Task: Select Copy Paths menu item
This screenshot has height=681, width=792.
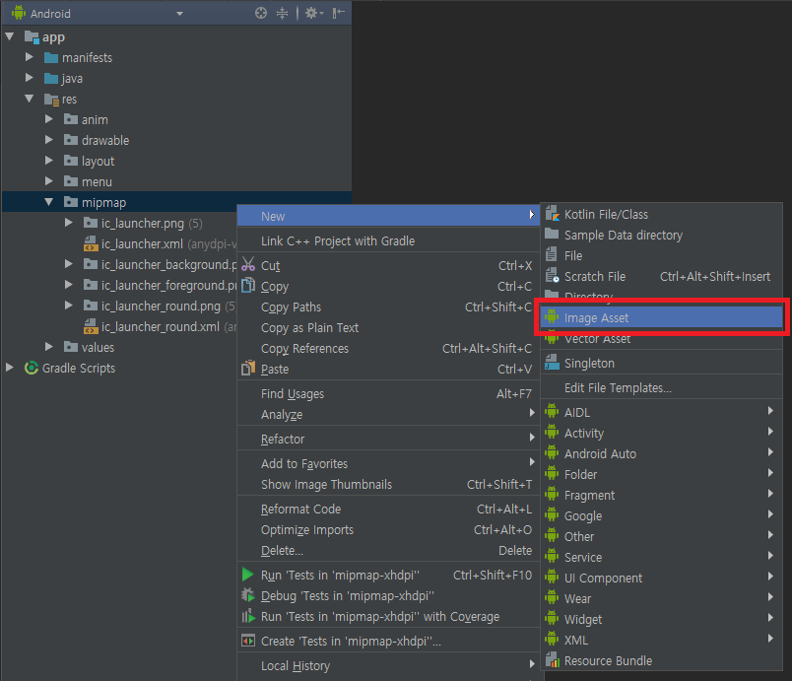Action: pyautogui.click(x=388, y=307)
